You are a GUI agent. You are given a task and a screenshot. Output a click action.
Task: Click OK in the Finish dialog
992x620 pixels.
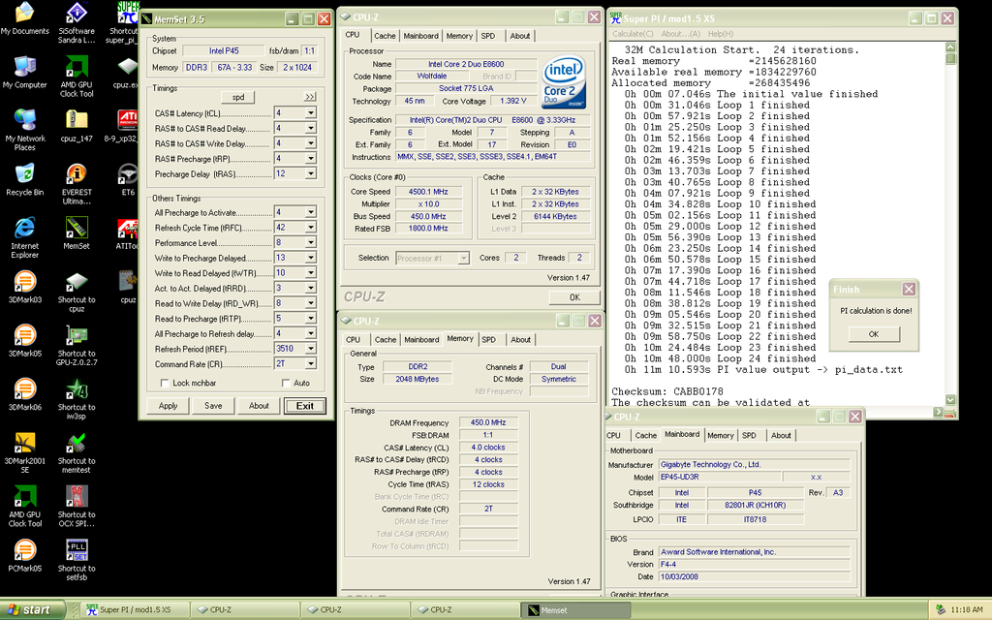pyautogui.click(x=874, y=334)
